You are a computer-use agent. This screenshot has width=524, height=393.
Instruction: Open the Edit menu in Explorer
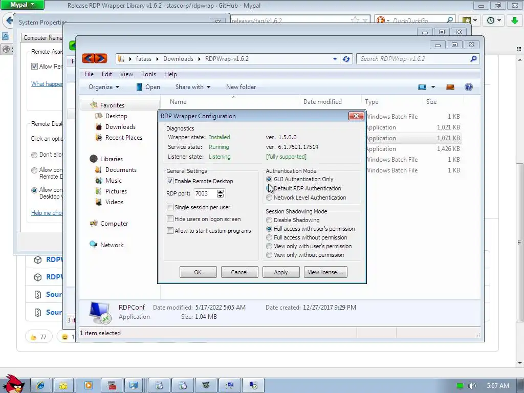(106, 74)
